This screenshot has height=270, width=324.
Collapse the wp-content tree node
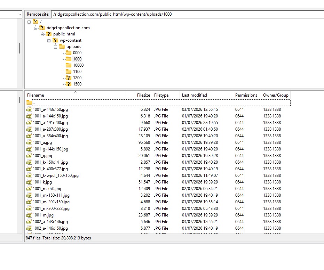point(49,40)
